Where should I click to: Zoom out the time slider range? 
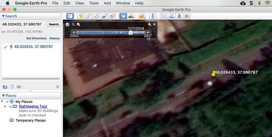pos(73,25)
